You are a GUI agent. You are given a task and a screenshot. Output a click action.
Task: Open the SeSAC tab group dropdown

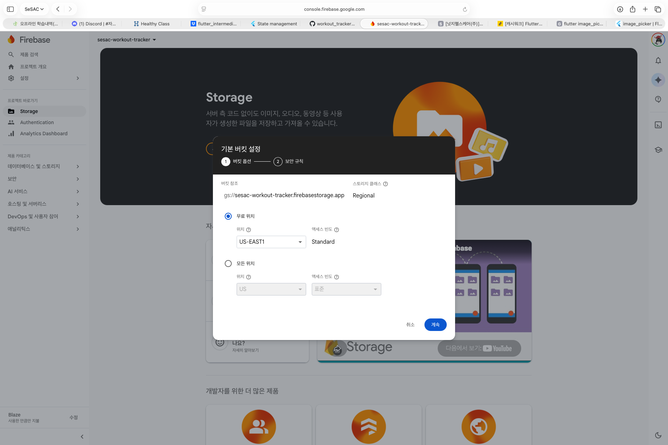point(34,9)
